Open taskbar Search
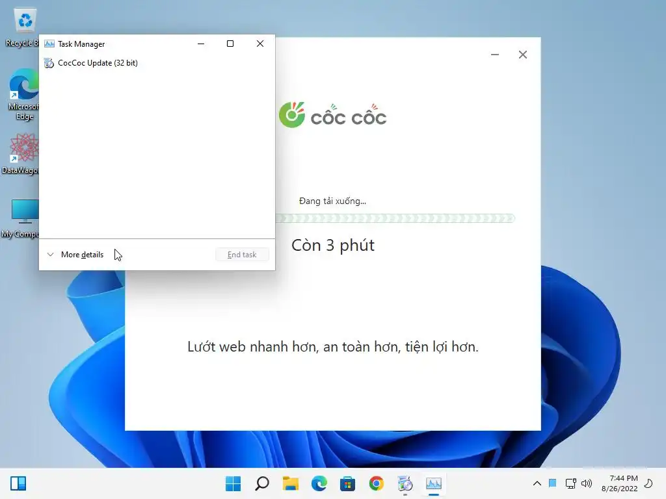This screenshot has width=666, height=499. coord(261,483)
